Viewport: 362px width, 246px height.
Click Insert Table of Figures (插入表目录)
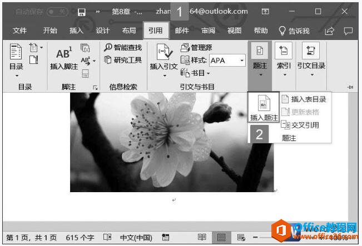[x=304, y=99]
